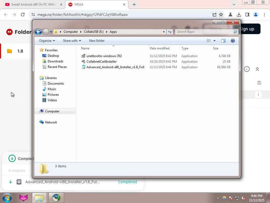The width and height of the screenshot is (270, 203).
Task: Click the Windows Start button
Action: pyautogui.click(x=7, y=198)
